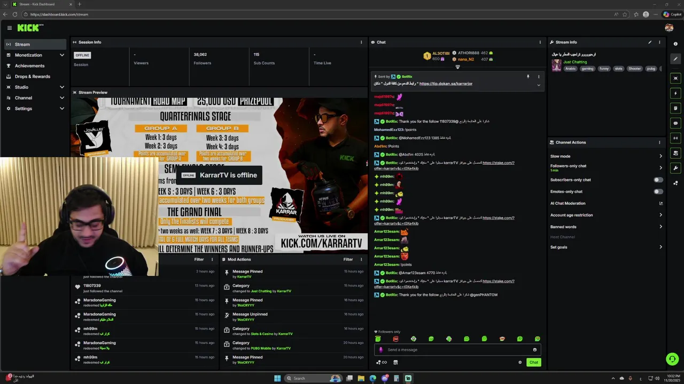
Task: Toggle Subscribers-only chat
Action: point(658,180)
